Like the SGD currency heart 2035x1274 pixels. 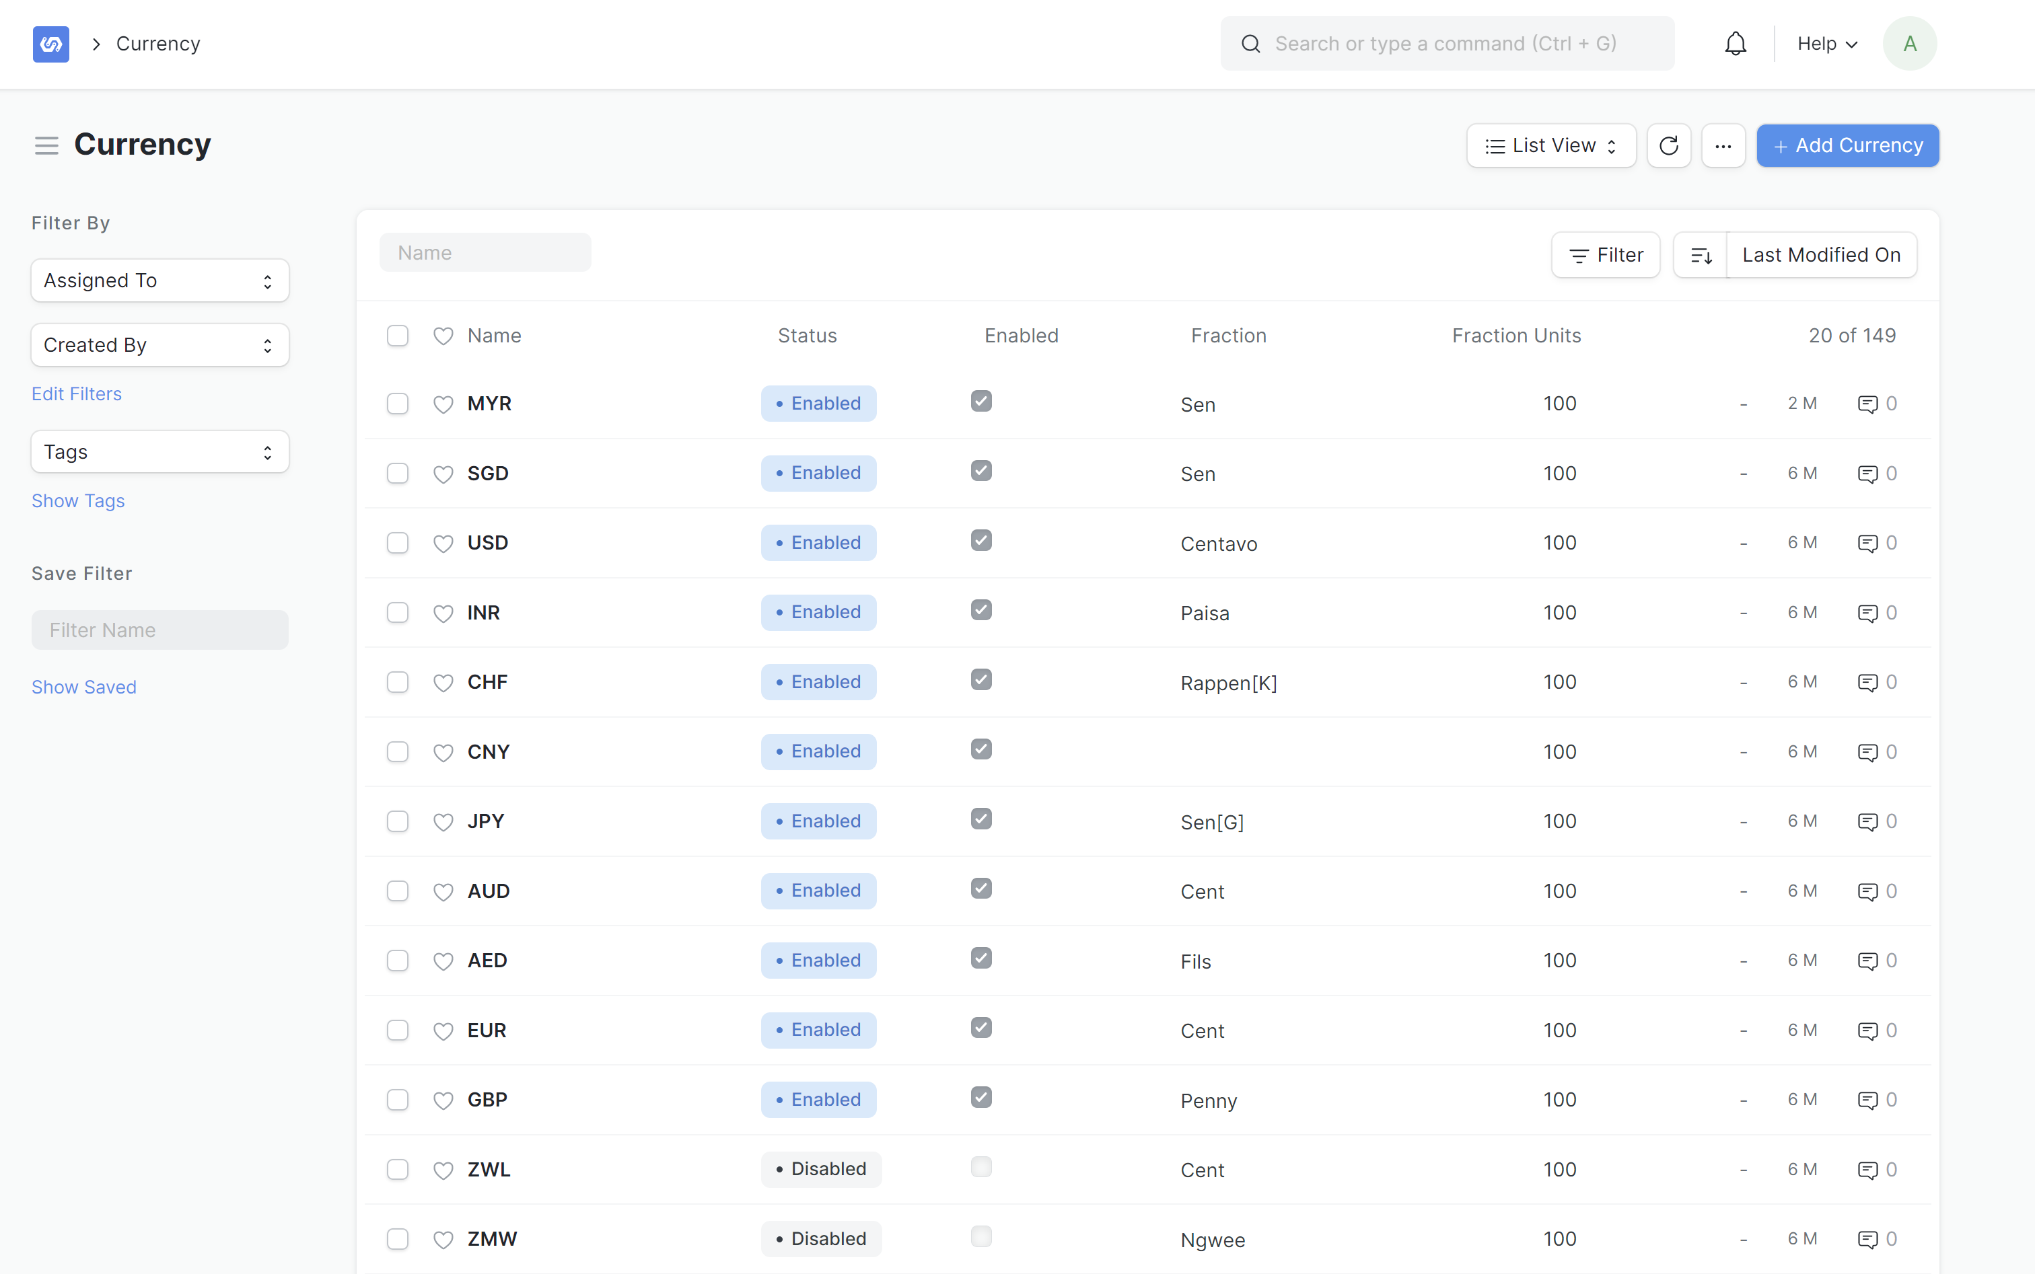click(443, 474)
